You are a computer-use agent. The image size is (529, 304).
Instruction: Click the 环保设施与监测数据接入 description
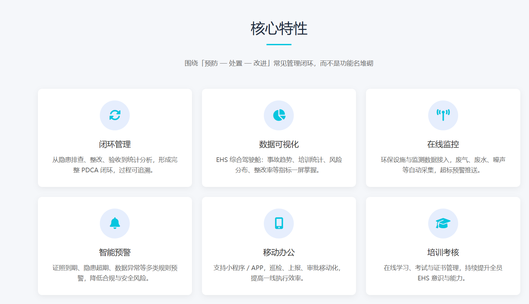click(x=443, y=165)
